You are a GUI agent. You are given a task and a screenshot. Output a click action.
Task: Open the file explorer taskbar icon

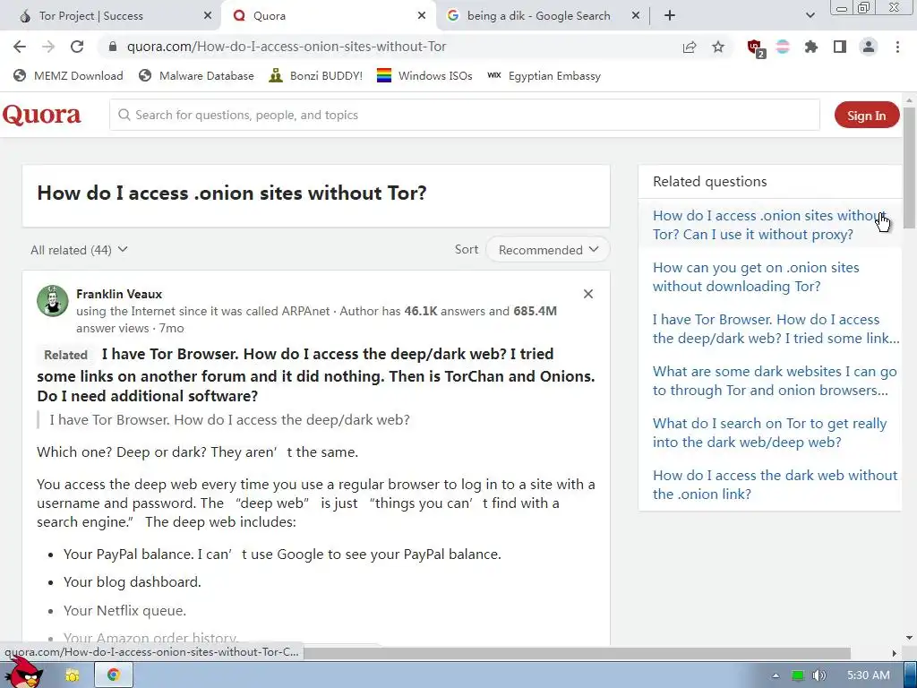click(72, 675)
